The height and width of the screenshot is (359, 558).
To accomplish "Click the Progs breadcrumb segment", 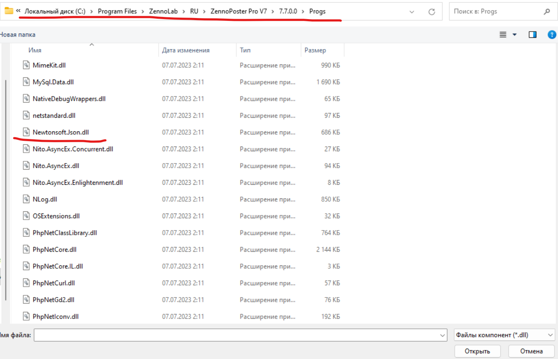I will [317, 11].
